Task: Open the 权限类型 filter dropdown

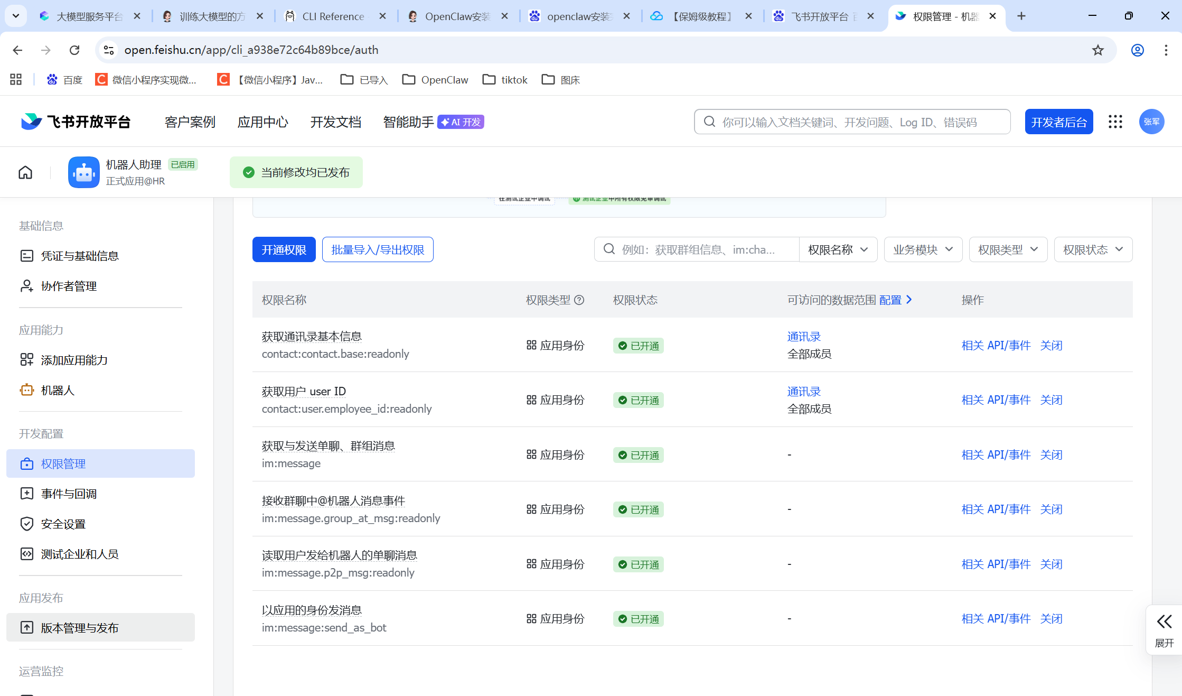Action: [1008, 249]
